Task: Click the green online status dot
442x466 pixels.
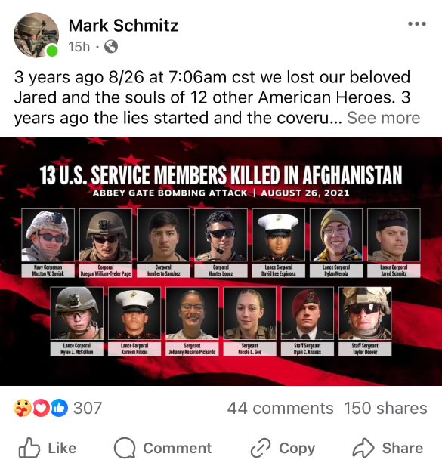Action: coord(52,51)
